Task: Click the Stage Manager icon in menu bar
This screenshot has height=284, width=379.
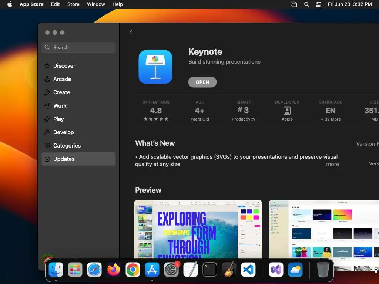Action: [x=294, y=4]
